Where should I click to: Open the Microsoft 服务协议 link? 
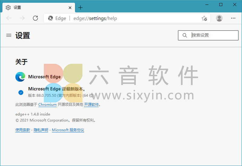click(68, 130)
